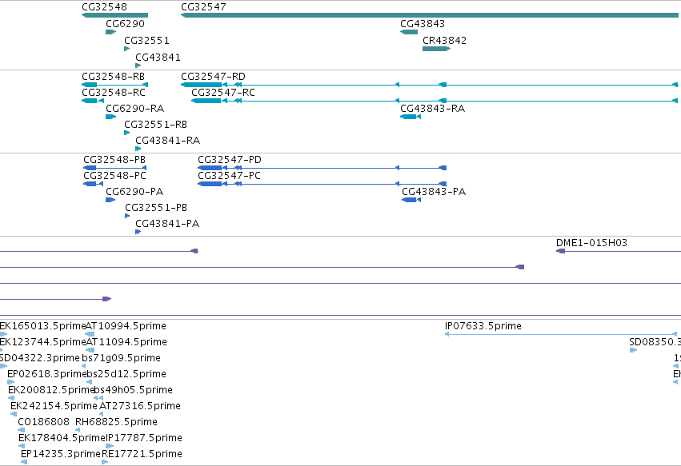Select transcript CG32547-RD

pyautogui.click(x=430, y=85)
